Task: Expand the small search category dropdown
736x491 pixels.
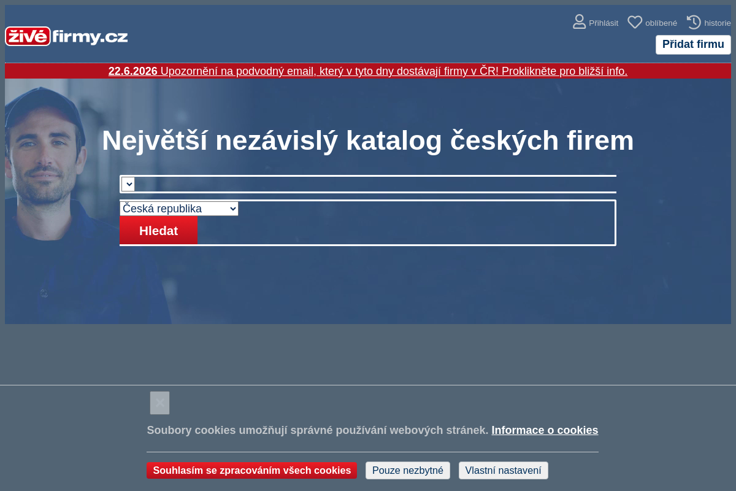Action: click(x=128, y=184)
